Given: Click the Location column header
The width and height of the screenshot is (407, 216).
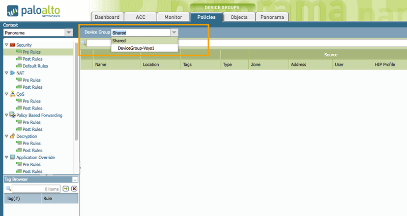Looking at the screenshot, I should coord(161,64).
